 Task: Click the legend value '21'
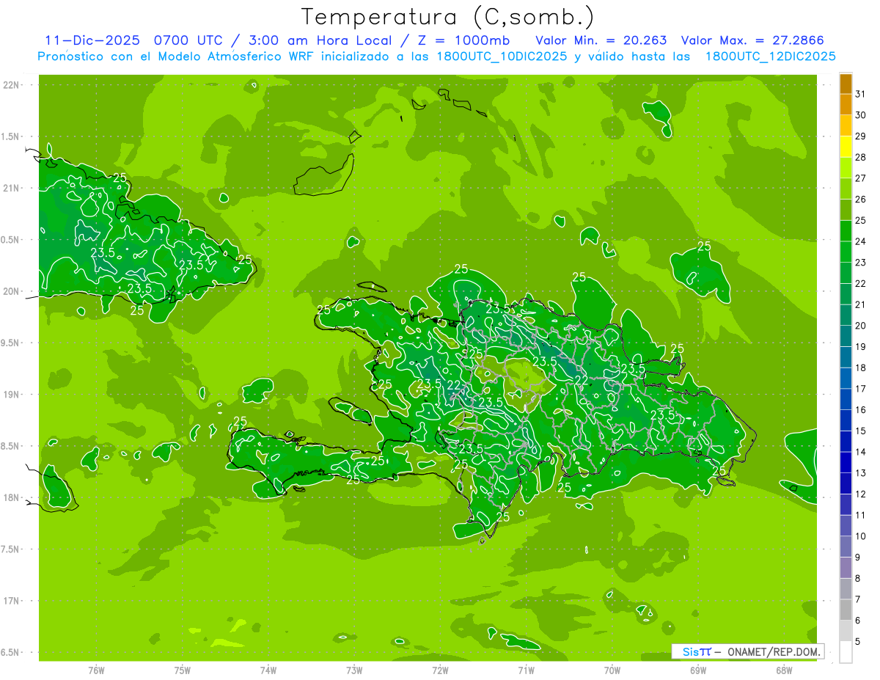pyautogui.click(x=860, y=304)
